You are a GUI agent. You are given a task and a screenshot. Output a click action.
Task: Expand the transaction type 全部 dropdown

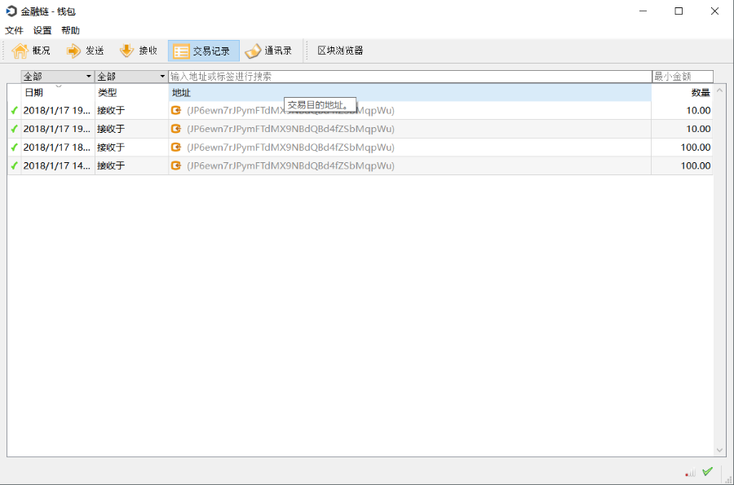click(131, 77)
